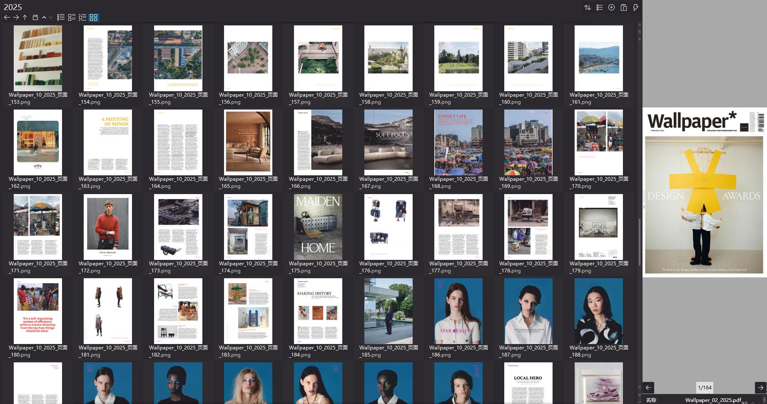Viewport: 767px width, 404px height.
Task: Open the add/new item icon on the top right
Action: [x=611, y=7]
